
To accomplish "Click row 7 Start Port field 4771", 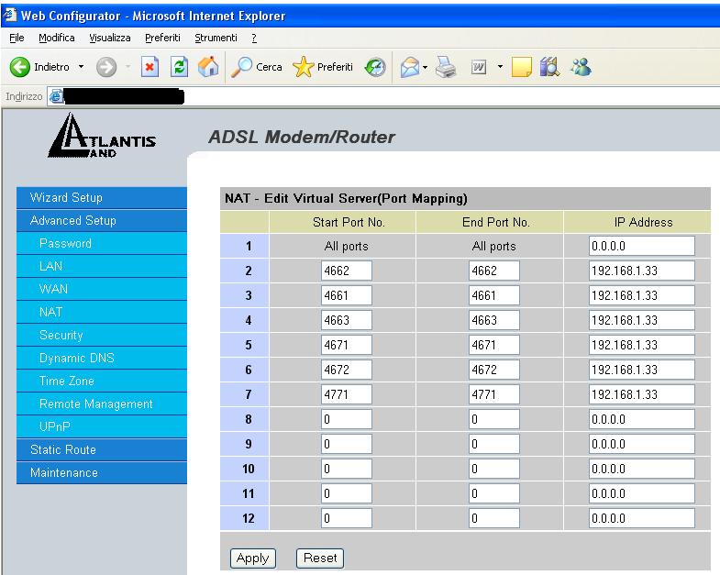I will 346,394.
